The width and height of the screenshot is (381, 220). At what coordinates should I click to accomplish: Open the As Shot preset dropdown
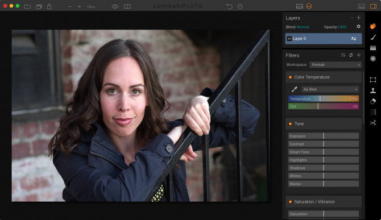click(330, 89)
